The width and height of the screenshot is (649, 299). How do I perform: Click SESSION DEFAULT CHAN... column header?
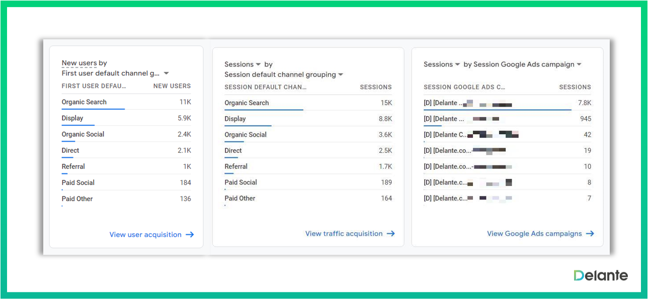coord(265,87)
